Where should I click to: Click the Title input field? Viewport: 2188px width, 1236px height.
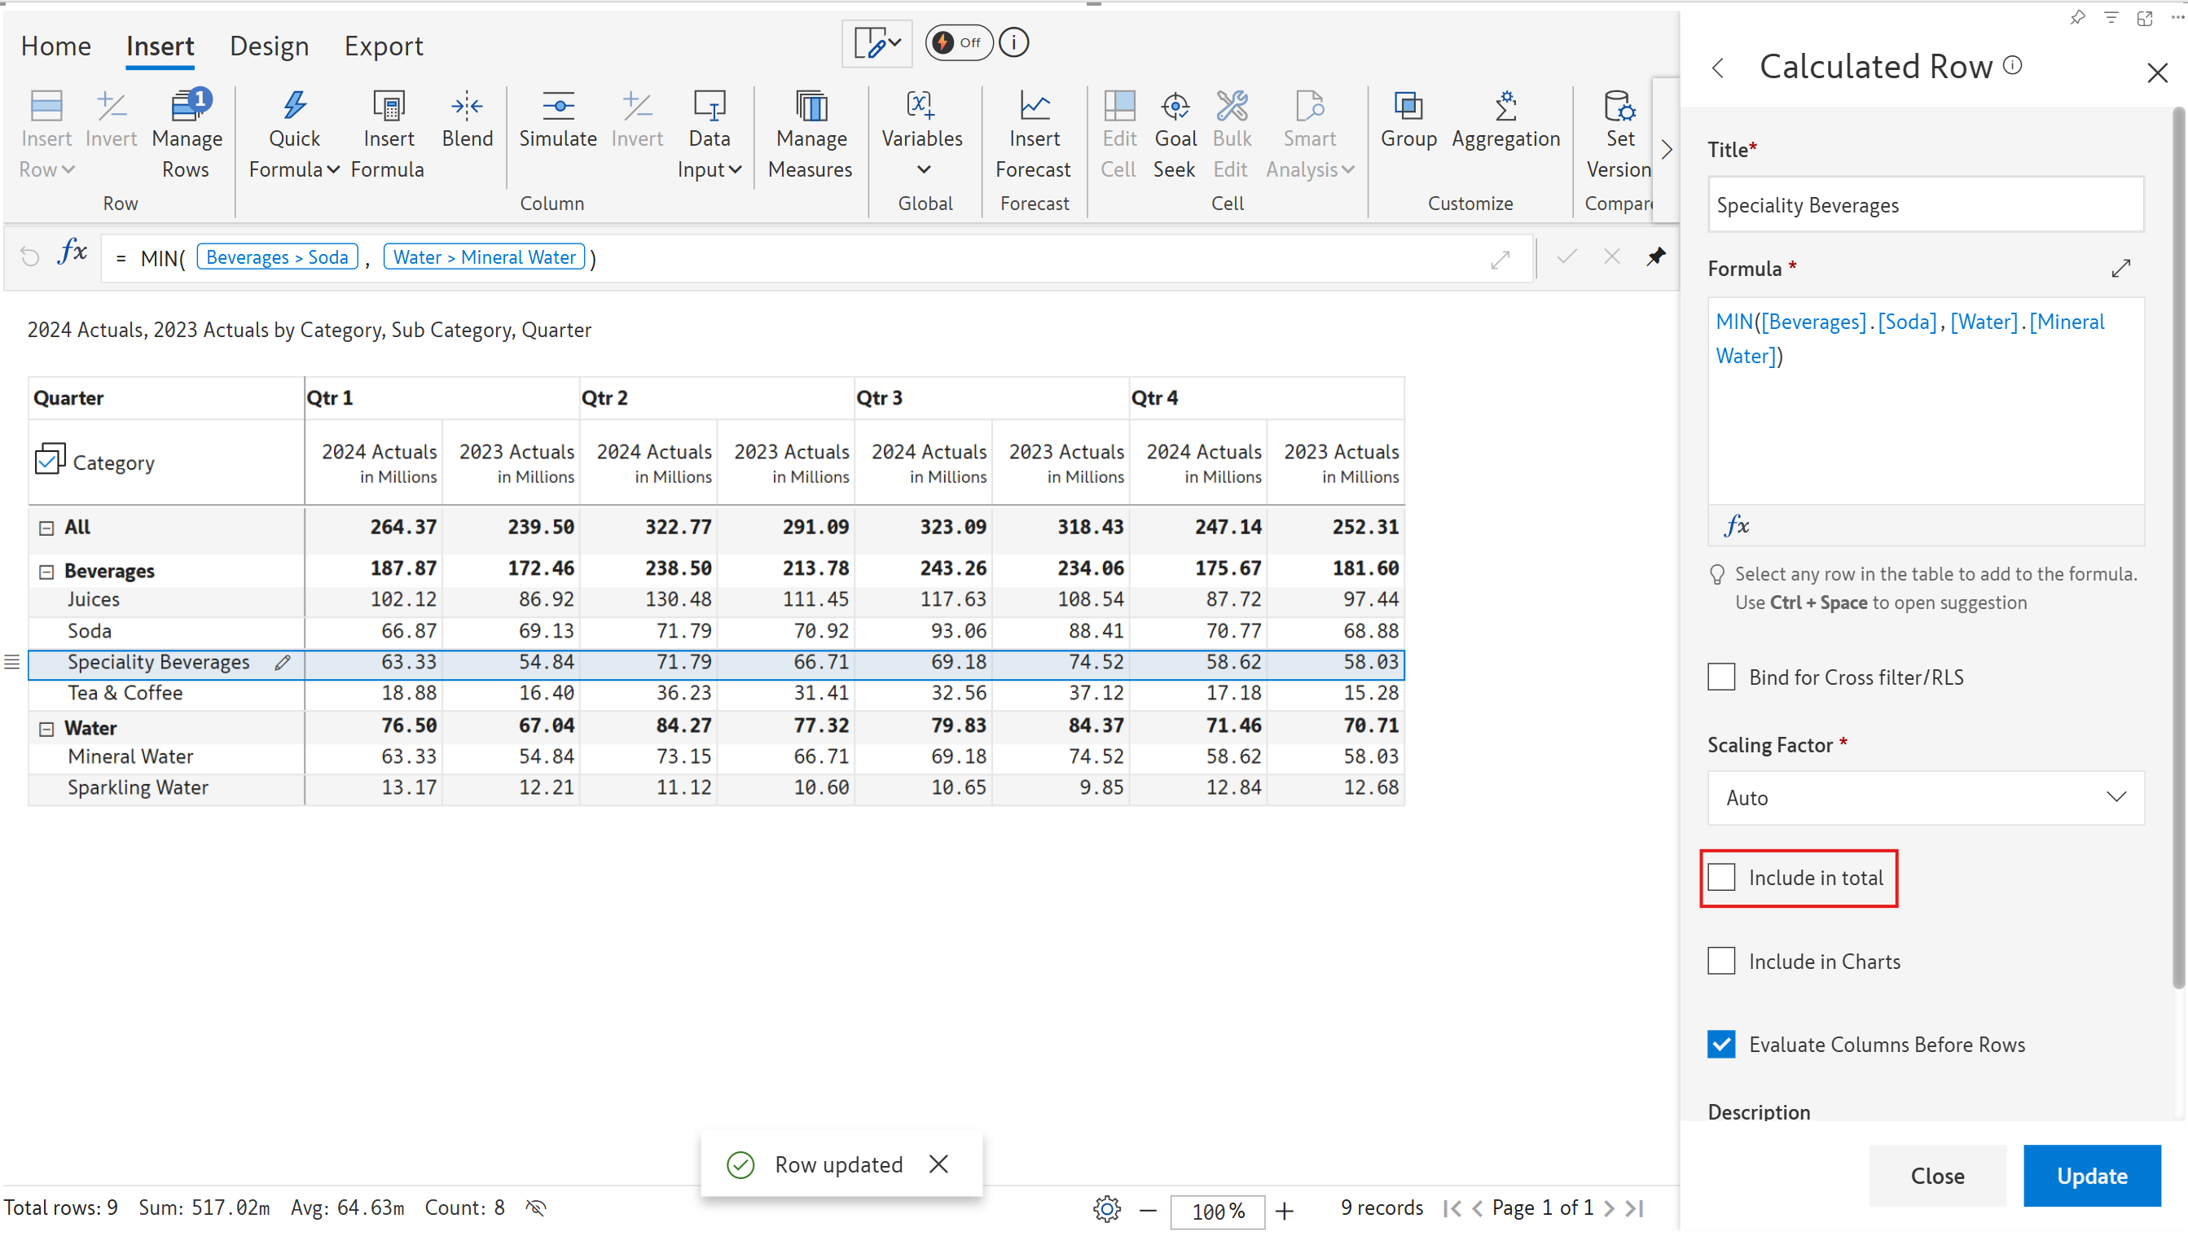(x=1924, y=204)
